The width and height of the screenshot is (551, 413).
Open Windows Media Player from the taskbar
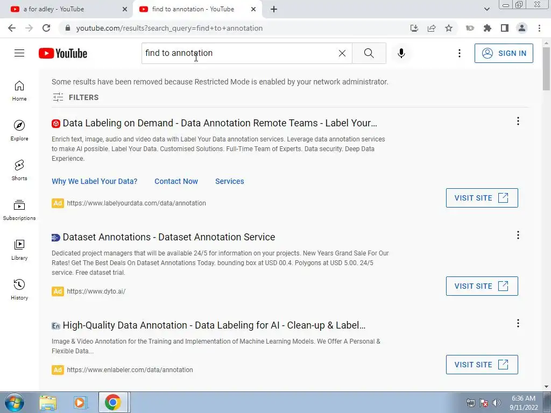pos(80,402)
